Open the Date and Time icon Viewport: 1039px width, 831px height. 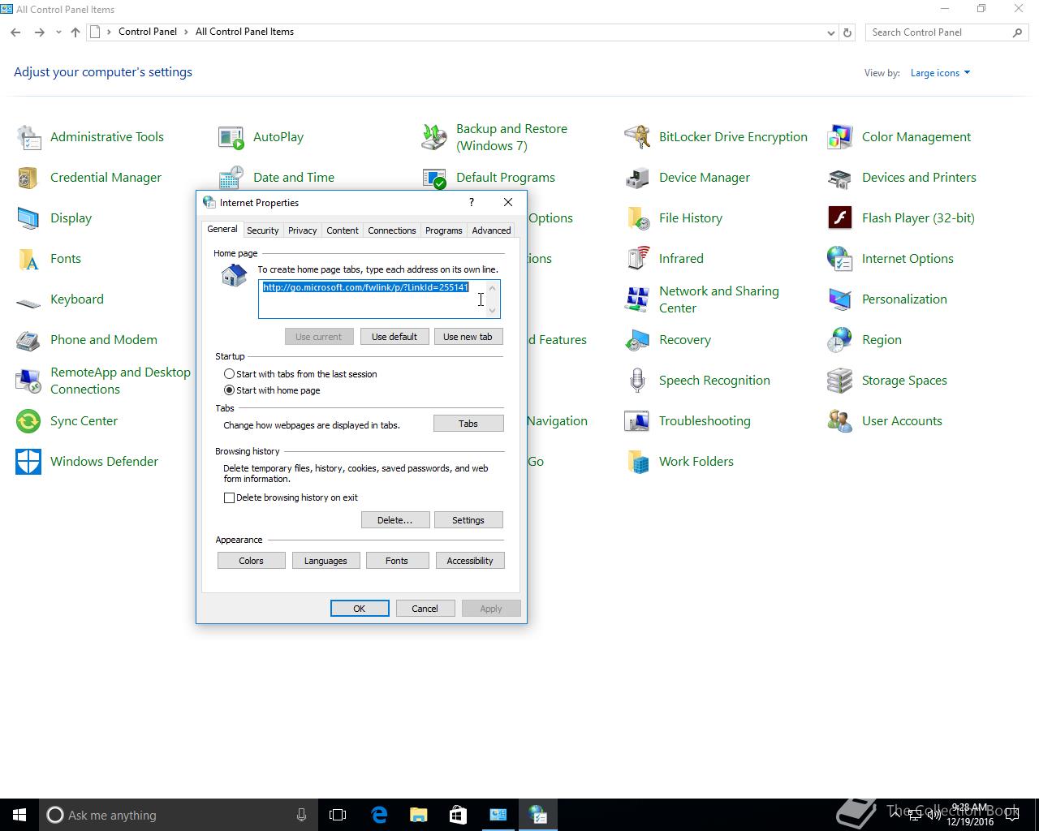tap(231, 178)
